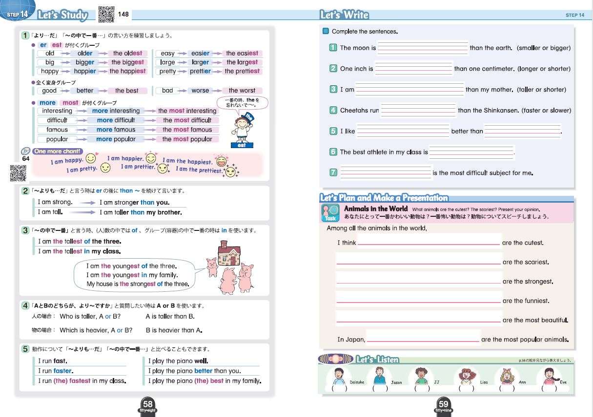
Task: Click the QR code left of the chant
Action: click(x=18, y=173)
